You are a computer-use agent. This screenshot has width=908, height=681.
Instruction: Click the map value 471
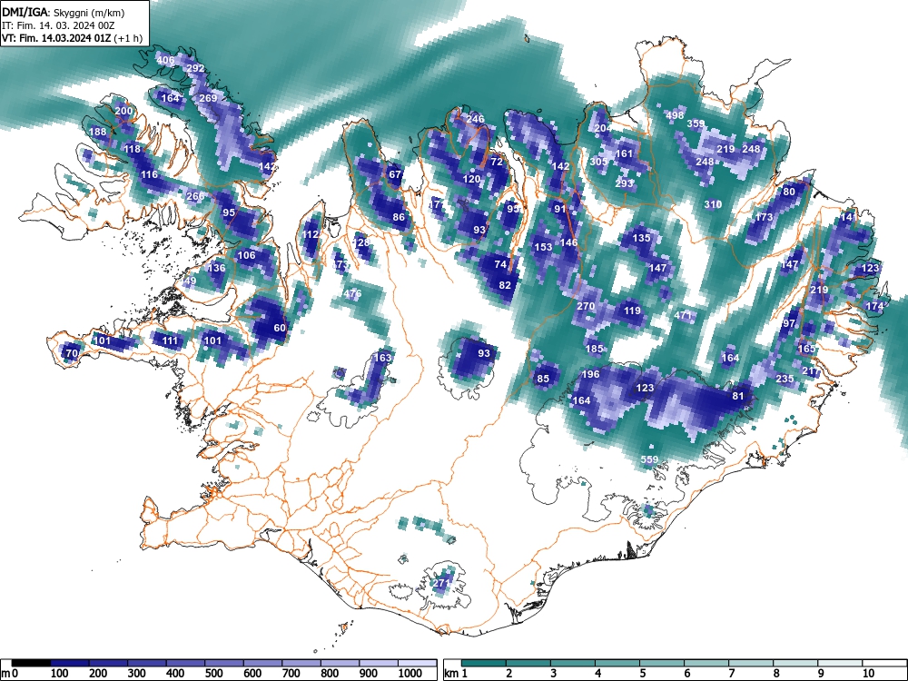(684, 315)
